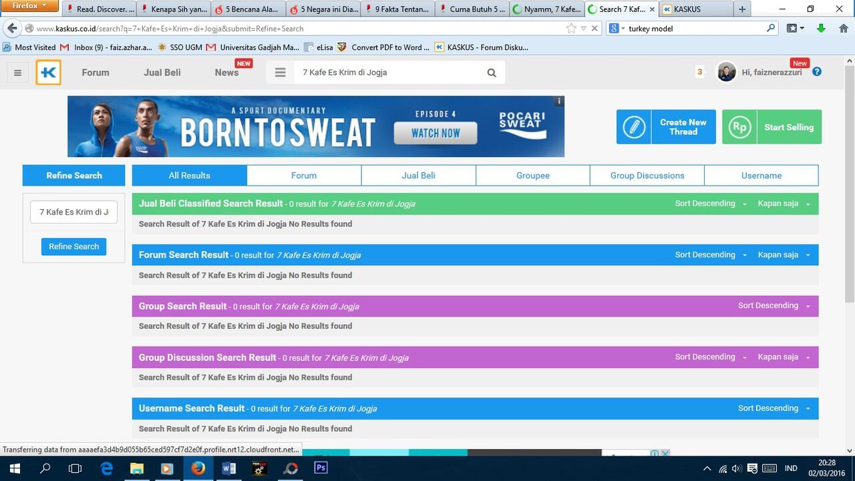The image size is (855, 481).
Task: Open the Kaskus hamburger menu
Action: pyautogui.click(x=18, y=73)
